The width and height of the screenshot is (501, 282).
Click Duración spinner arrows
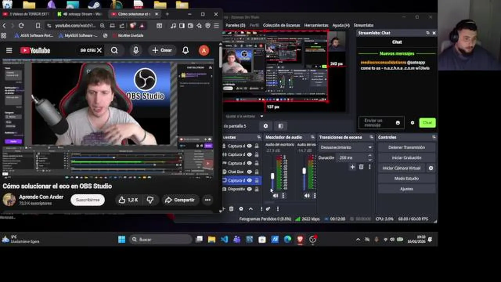tap(370, 157)
